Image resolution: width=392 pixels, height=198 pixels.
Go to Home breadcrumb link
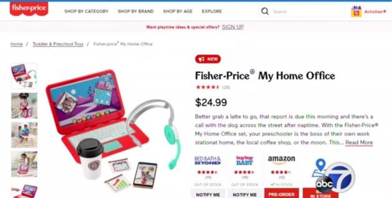pyautogui.click(x=16, y=44)
